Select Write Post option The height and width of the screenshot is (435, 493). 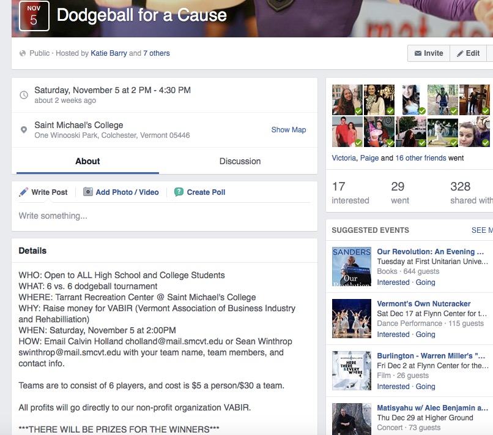(50, 192)
